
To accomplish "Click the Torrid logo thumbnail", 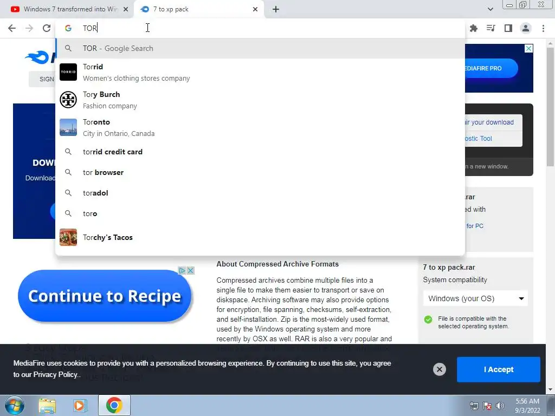I will [x=68, y=72].
